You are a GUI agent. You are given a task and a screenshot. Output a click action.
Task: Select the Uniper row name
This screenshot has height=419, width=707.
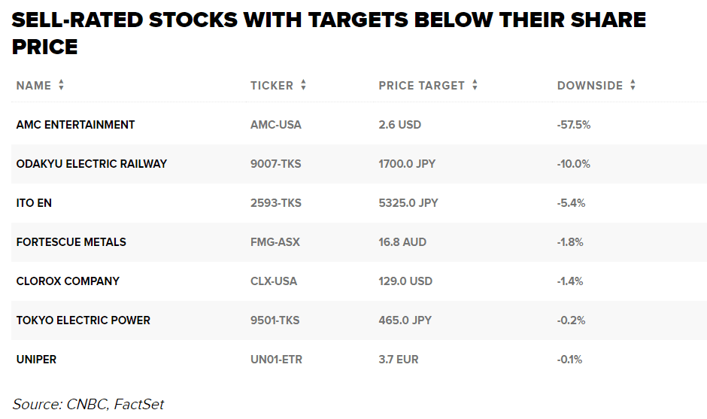click(x=36, y=360)
